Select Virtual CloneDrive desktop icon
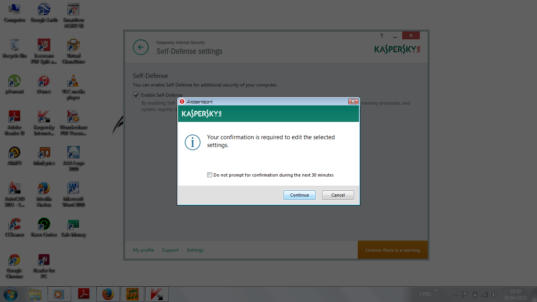The width and height of the screenshot is (537, 302). point(74,51)
